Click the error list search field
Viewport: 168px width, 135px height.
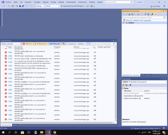coord(103,44)
